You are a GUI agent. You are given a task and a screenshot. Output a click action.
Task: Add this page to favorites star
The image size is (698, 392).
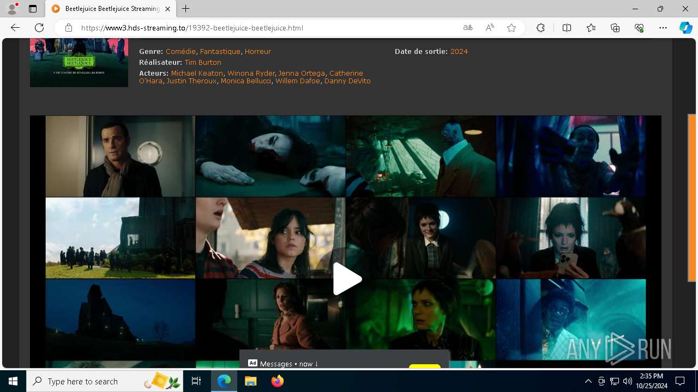(x=512, y=28)
